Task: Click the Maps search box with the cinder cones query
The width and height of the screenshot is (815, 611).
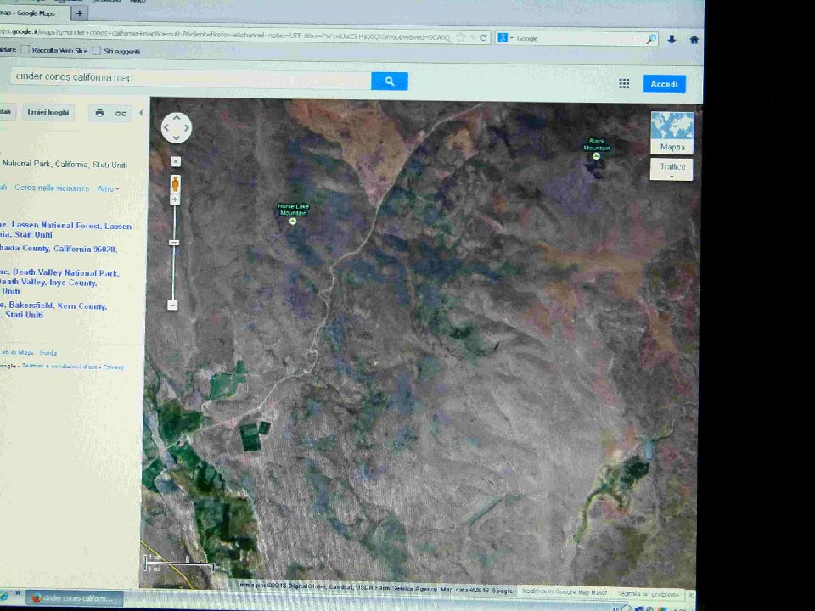Action: (x=191, y=78)
